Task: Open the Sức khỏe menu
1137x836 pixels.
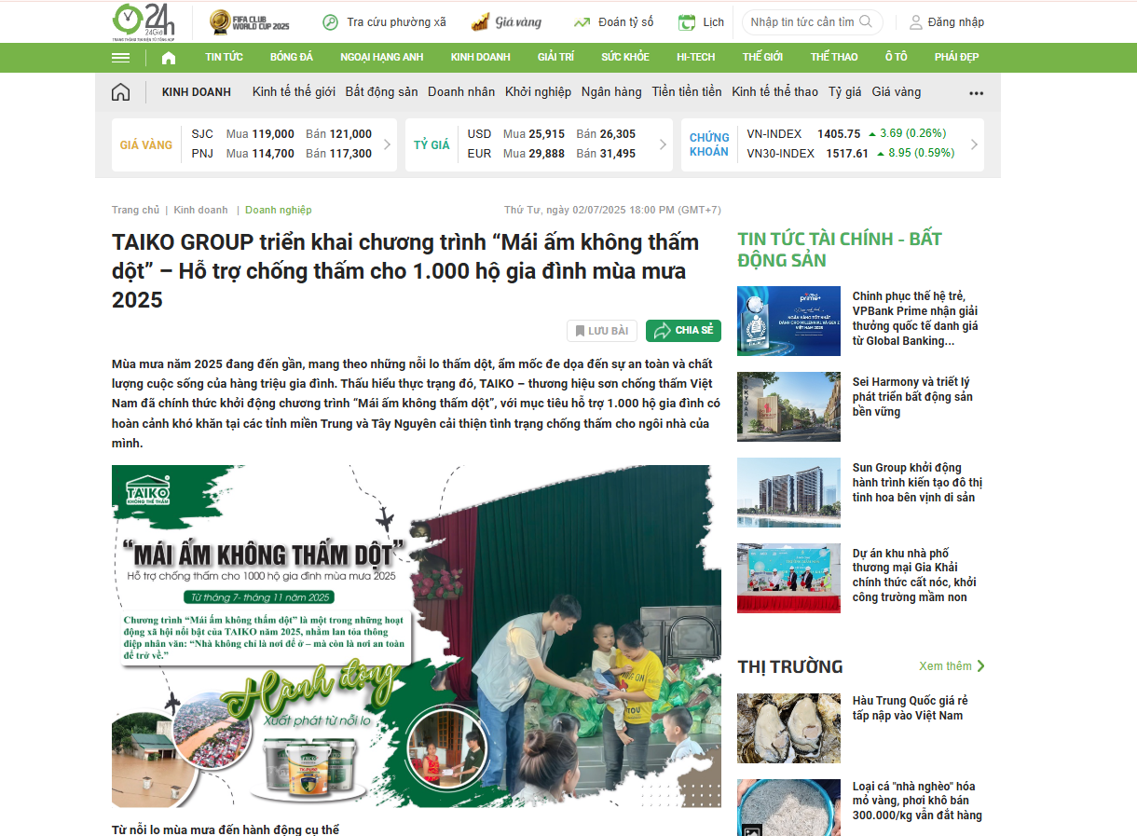Action: (625, 57)
